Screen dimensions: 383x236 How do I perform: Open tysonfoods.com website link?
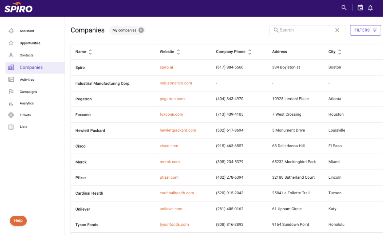click(x=174, y=224)
